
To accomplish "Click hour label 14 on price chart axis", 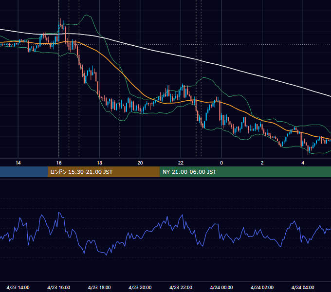I will click(x=18, y=163).
